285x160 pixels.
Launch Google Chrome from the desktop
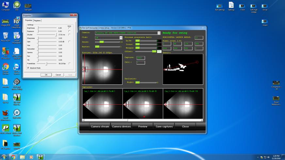click(6, 67)
